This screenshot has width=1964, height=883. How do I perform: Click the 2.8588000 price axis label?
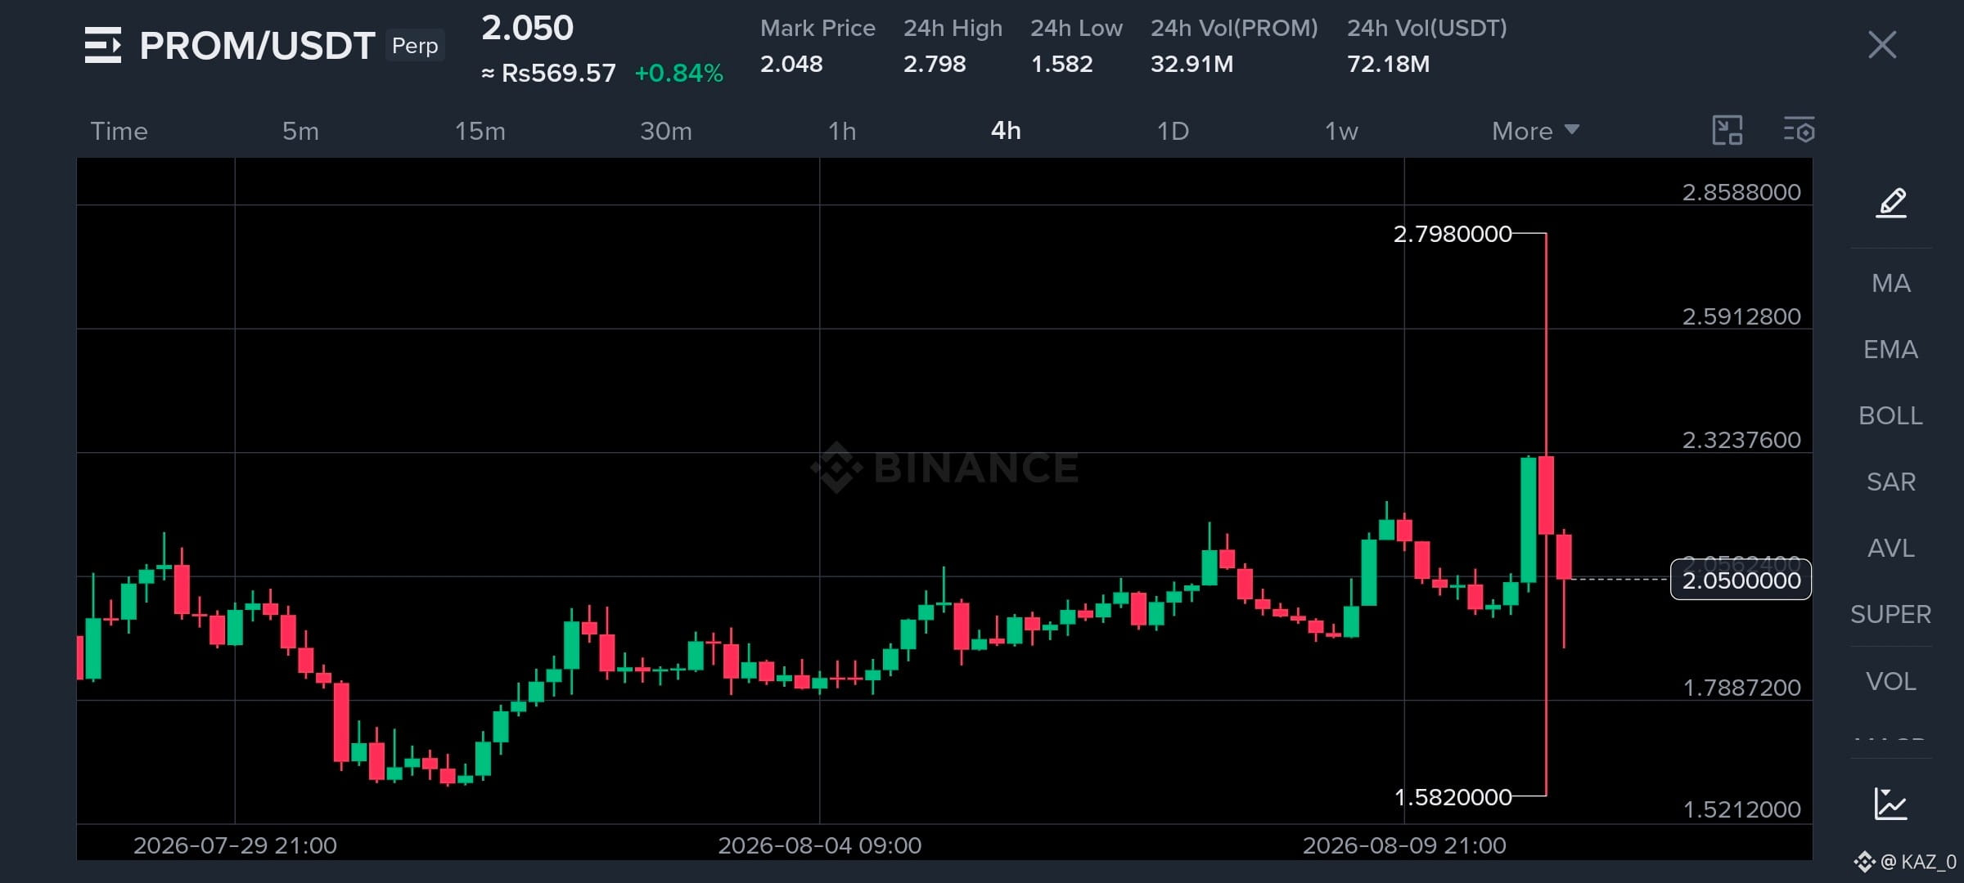1741,192
